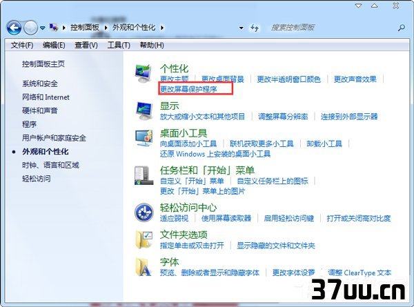The height and width of the screenshot is (307, 414).
Task: Open the address bar history dropdown
Action: pos(241,28)
